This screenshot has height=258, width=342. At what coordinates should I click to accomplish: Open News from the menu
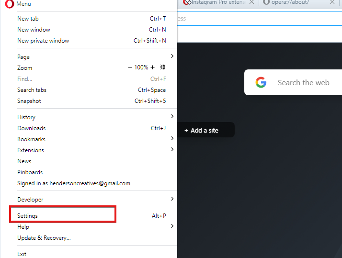[91, 161]
